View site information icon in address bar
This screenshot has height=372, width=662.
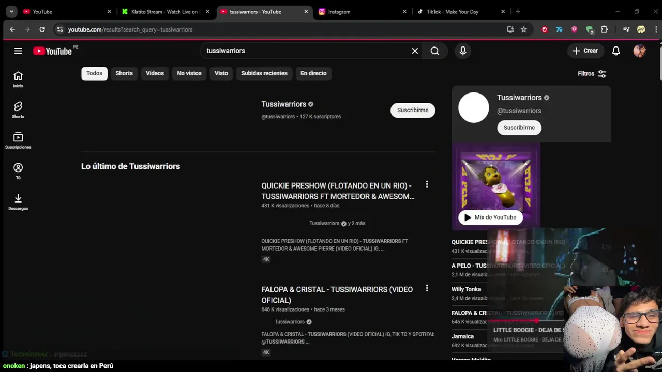[x=60, y=29]
